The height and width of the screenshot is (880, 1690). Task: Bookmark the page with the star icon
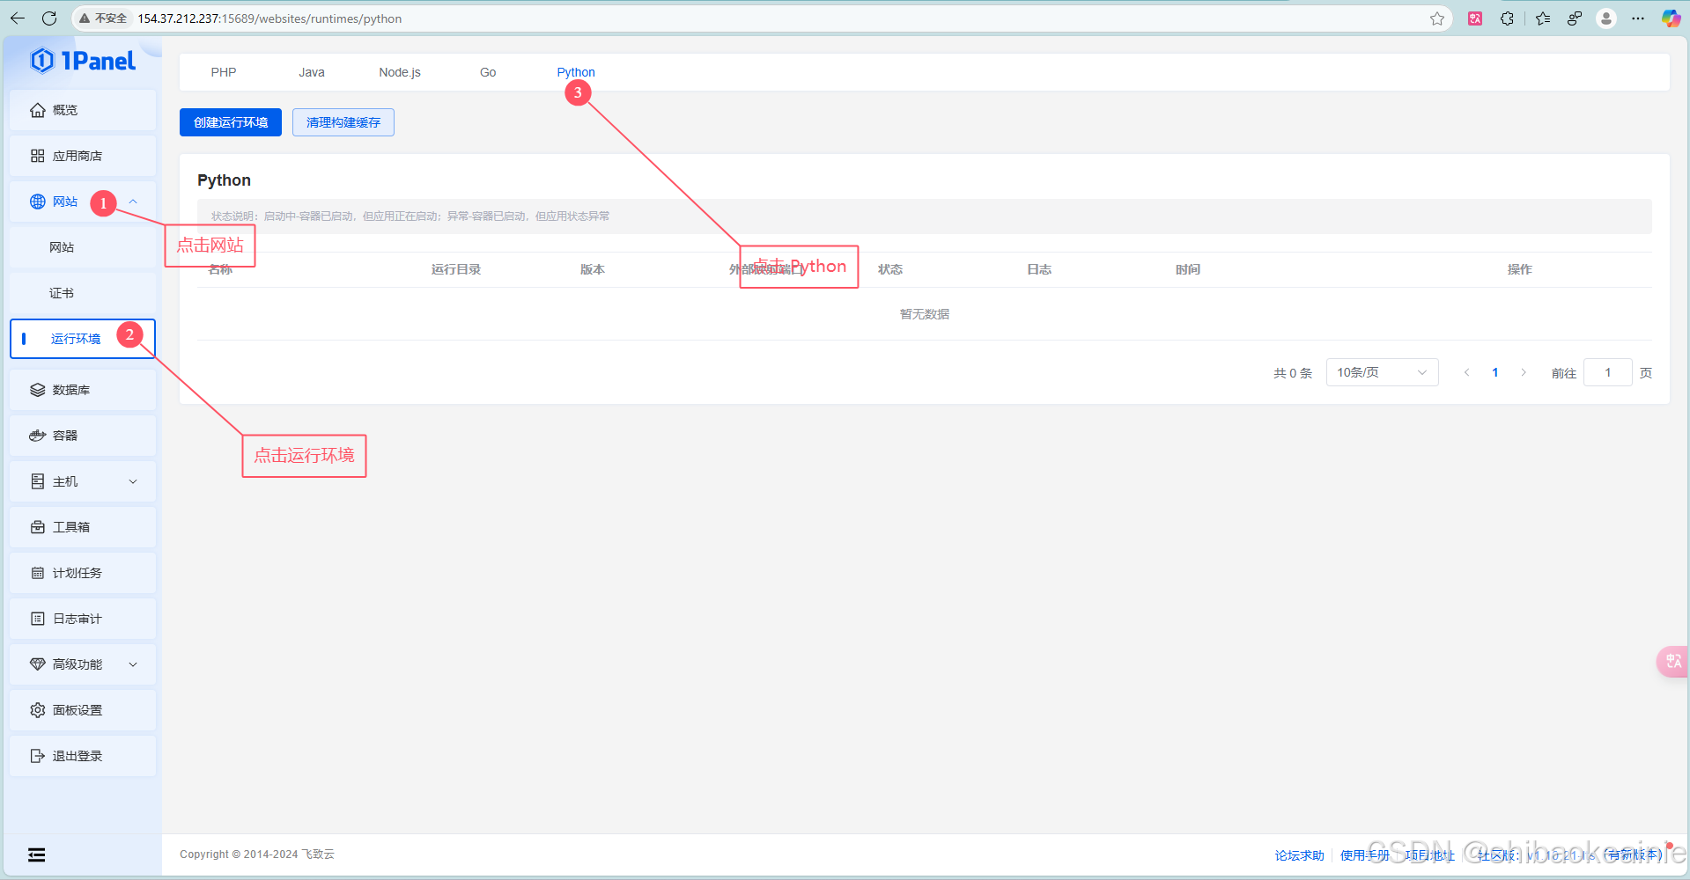pos(1437,18)
